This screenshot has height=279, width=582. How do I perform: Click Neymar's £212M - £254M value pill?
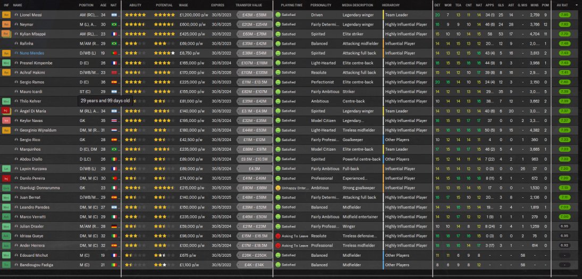click(254, 24)
